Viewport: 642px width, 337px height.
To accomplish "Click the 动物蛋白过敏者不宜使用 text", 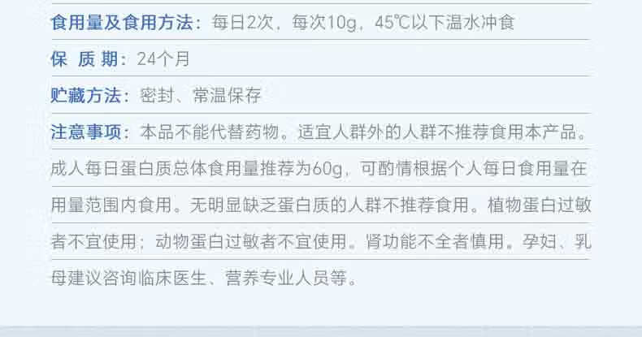I will click(x=251, y=241).
